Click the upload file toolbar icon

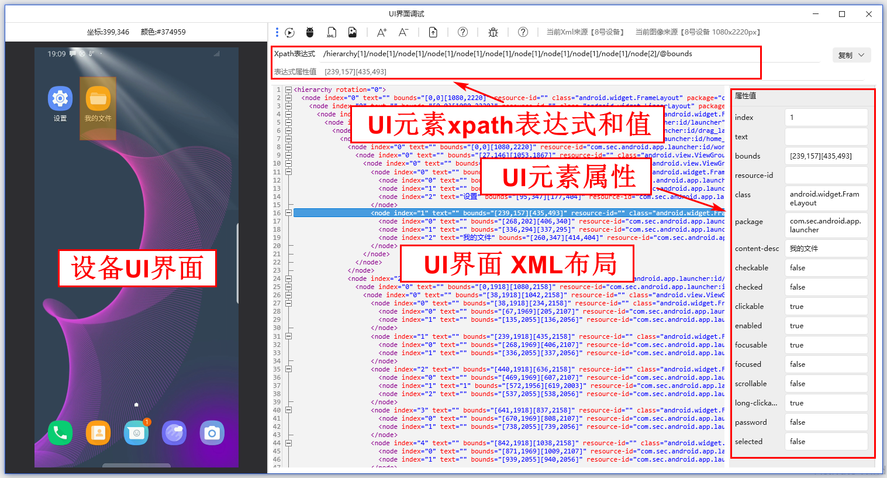click(433, 32)
